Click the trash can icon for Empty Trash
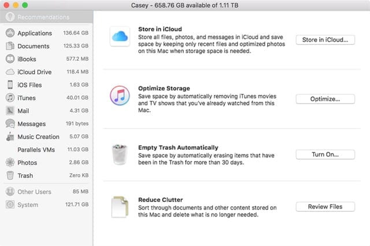The image size is (370, 246). point(120,155)
